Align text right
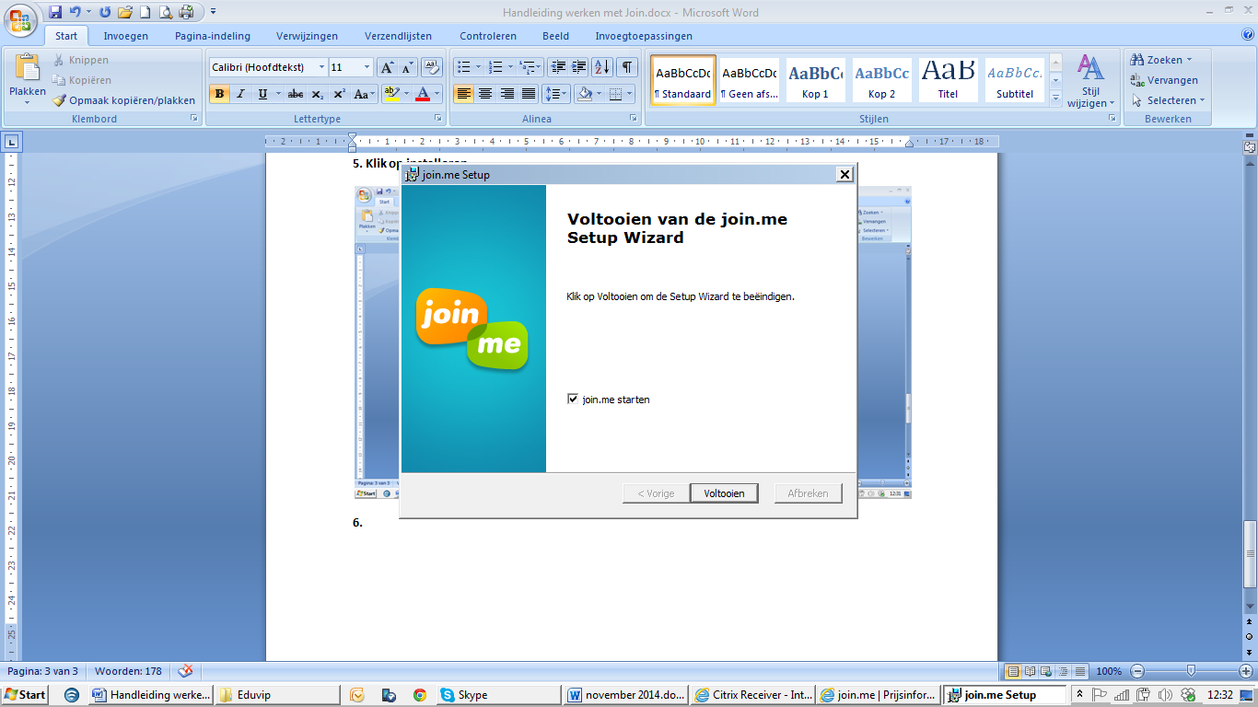The image size is (1258, 707). 507,94
